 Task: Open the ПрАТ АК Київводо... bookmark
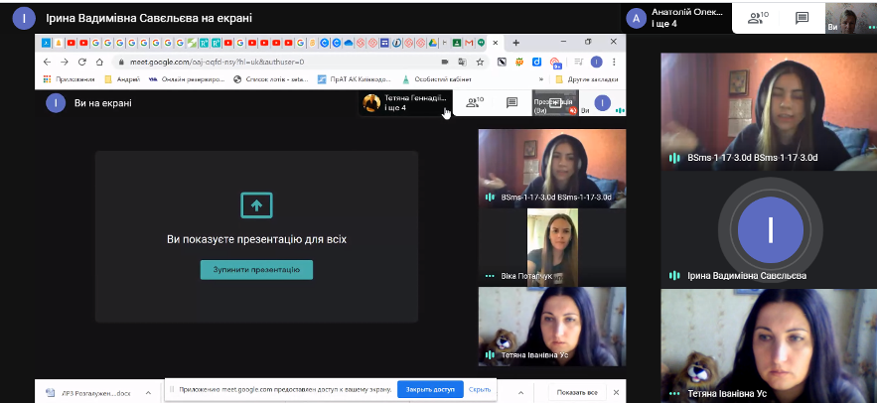[355, 79]
